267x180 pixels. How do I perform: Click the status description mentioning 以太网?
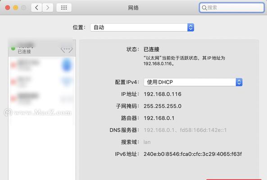[184, 61]
